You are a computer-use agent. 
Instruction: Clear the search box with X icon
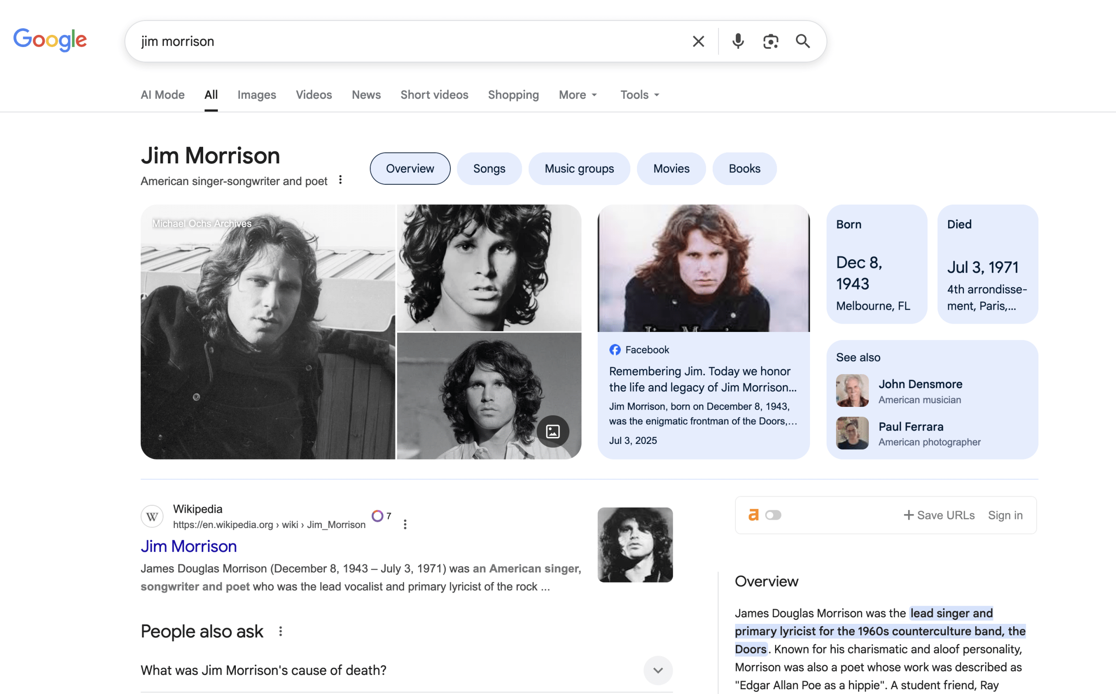(698, 41)
